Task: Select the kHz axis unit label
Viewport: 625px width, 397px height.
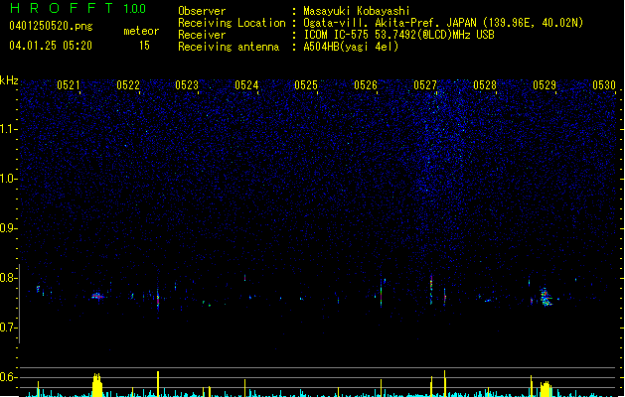Action: (x=9, y=80)
